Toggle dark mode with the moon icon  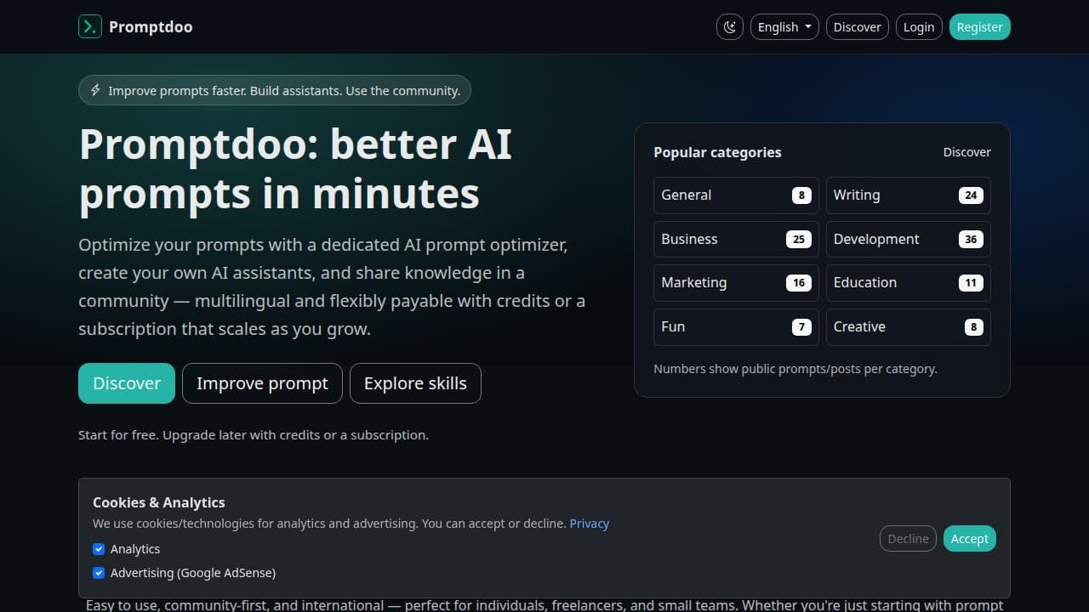730,27
